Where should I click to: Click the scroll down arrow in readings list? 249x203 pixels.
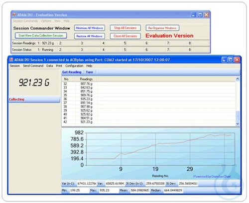point(238,124)
